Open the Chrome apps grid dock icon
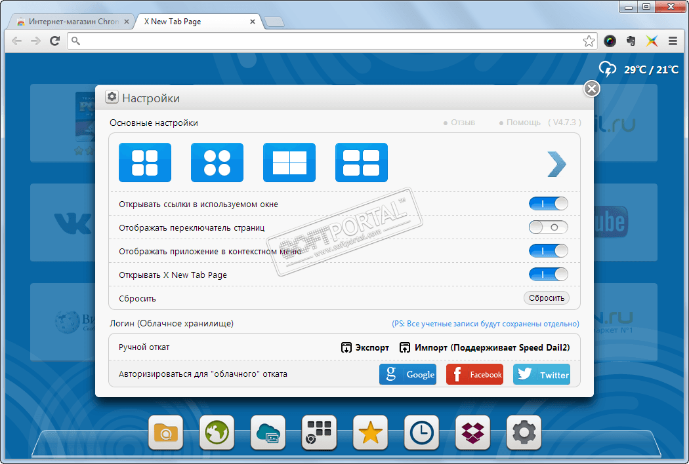This screenshot has height=464, width=689. coord(319,433)
